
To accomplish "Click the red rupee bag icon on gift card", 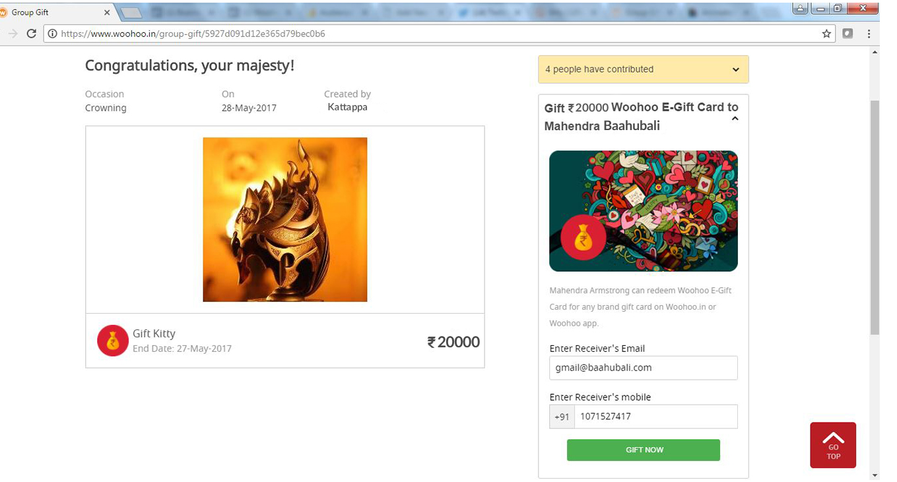I will click(581, 238).
